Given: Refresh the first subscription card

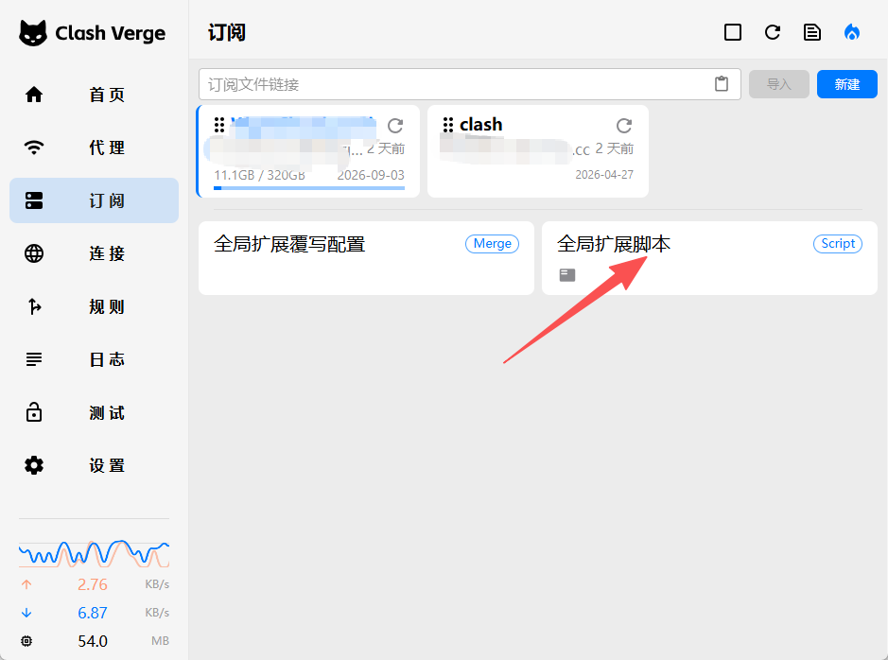Looking at the screenshot, I should (395, 125).
